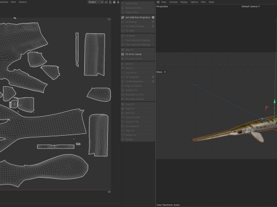Click the UV Weld icon
The width and height of the screenshot is (277, 207).
pyautogui.click(x=123, y=30)
